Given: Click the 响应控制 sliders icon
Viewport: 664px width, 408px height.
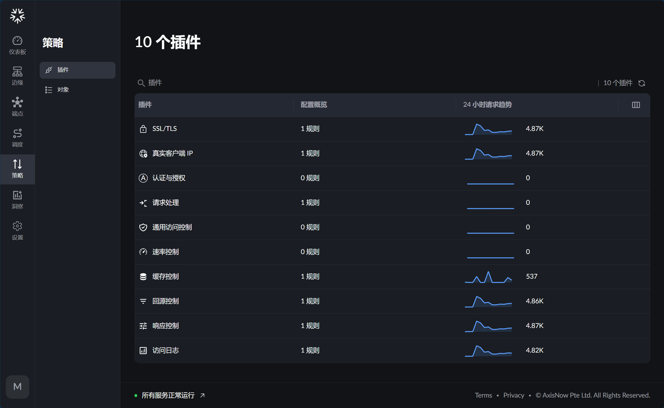Looking at the screenshot, I should coord(143,326).
